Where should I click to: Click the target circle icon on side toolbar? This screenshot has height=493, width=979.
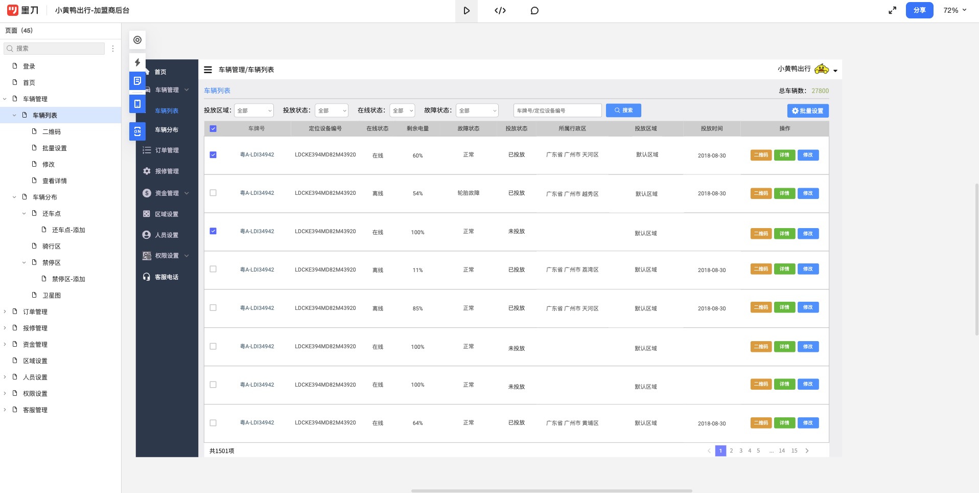(137, 40)
